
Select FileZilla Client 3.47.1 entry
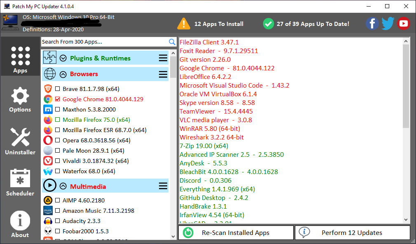pos(209,42)
